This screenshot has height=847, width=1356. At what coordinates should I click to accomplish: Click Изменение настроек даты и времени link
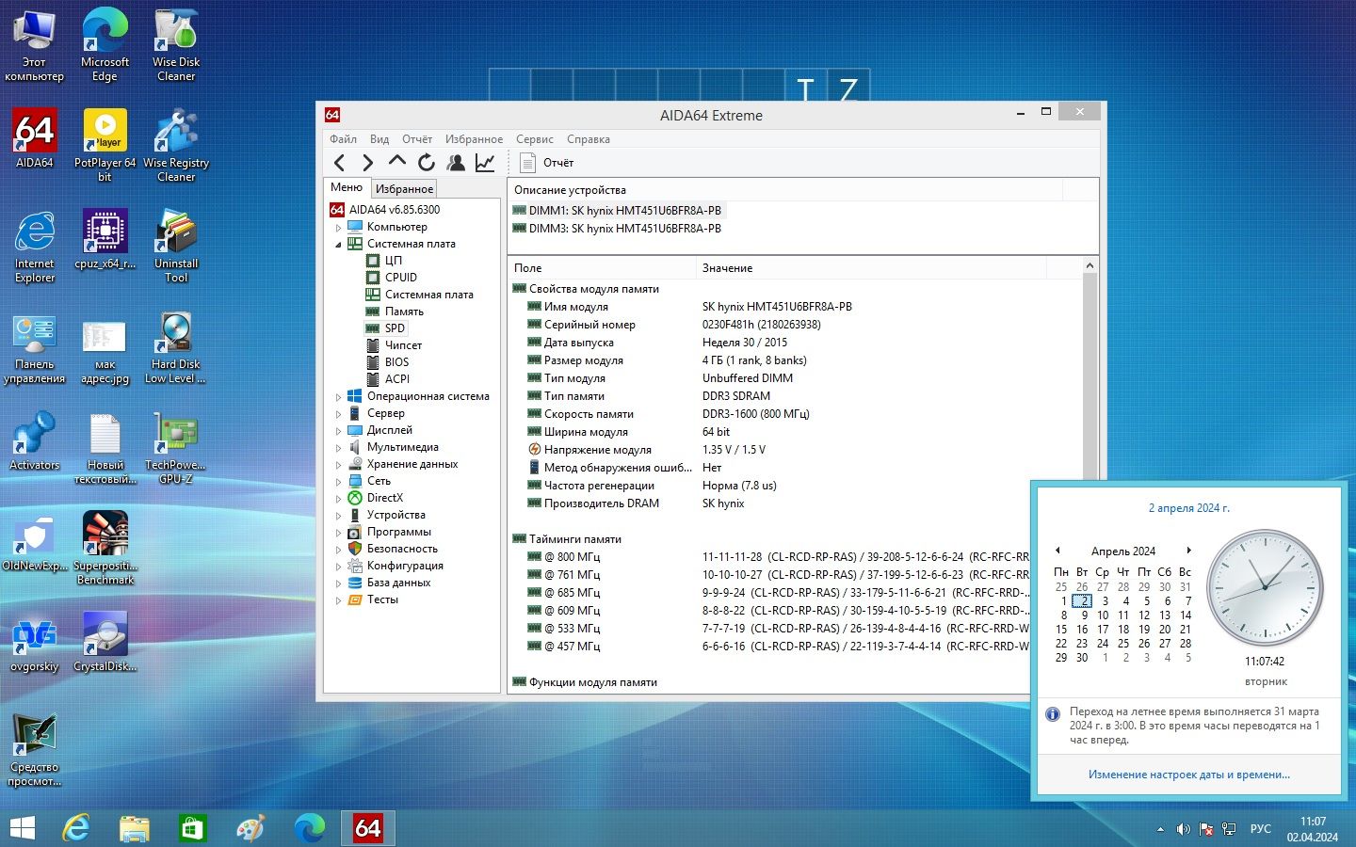[1189, 775]
